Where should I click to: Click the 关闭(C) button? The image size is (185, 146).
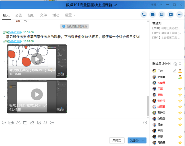point(117,140)
